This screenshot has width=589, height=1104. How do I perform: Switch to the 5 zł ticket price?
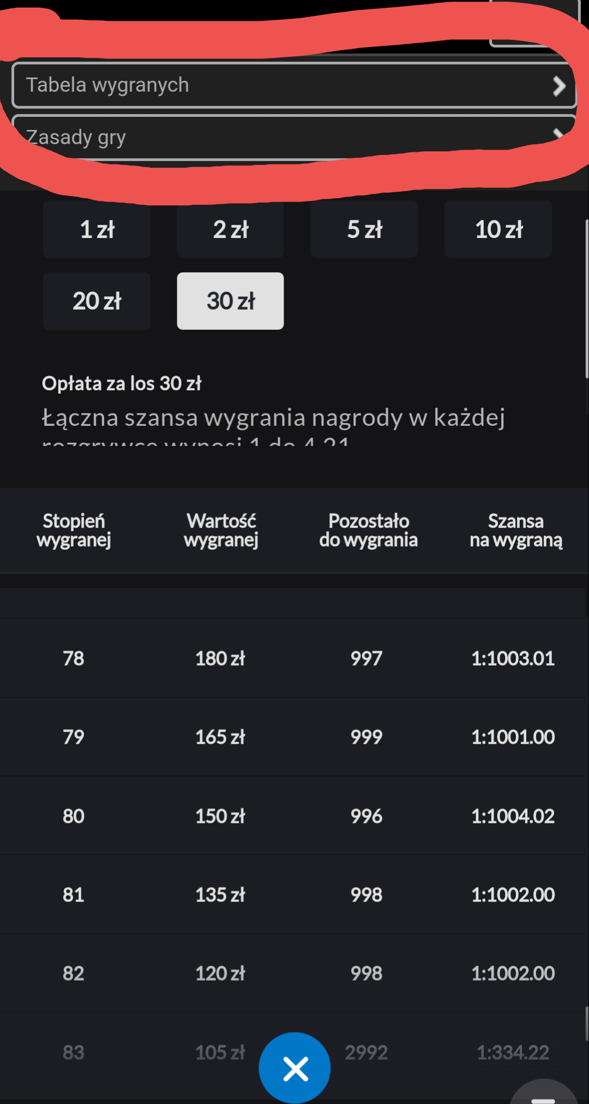coord(364,229)
